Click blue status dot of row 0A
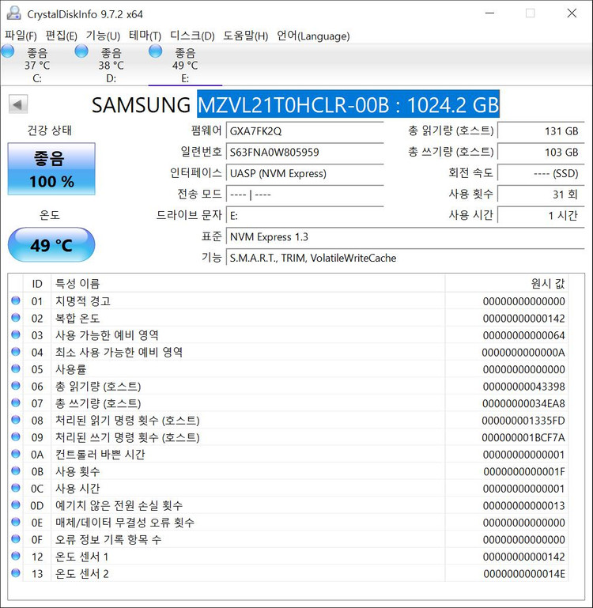The width and height of the screenshot is (593, 608). [x=16, y=454]
